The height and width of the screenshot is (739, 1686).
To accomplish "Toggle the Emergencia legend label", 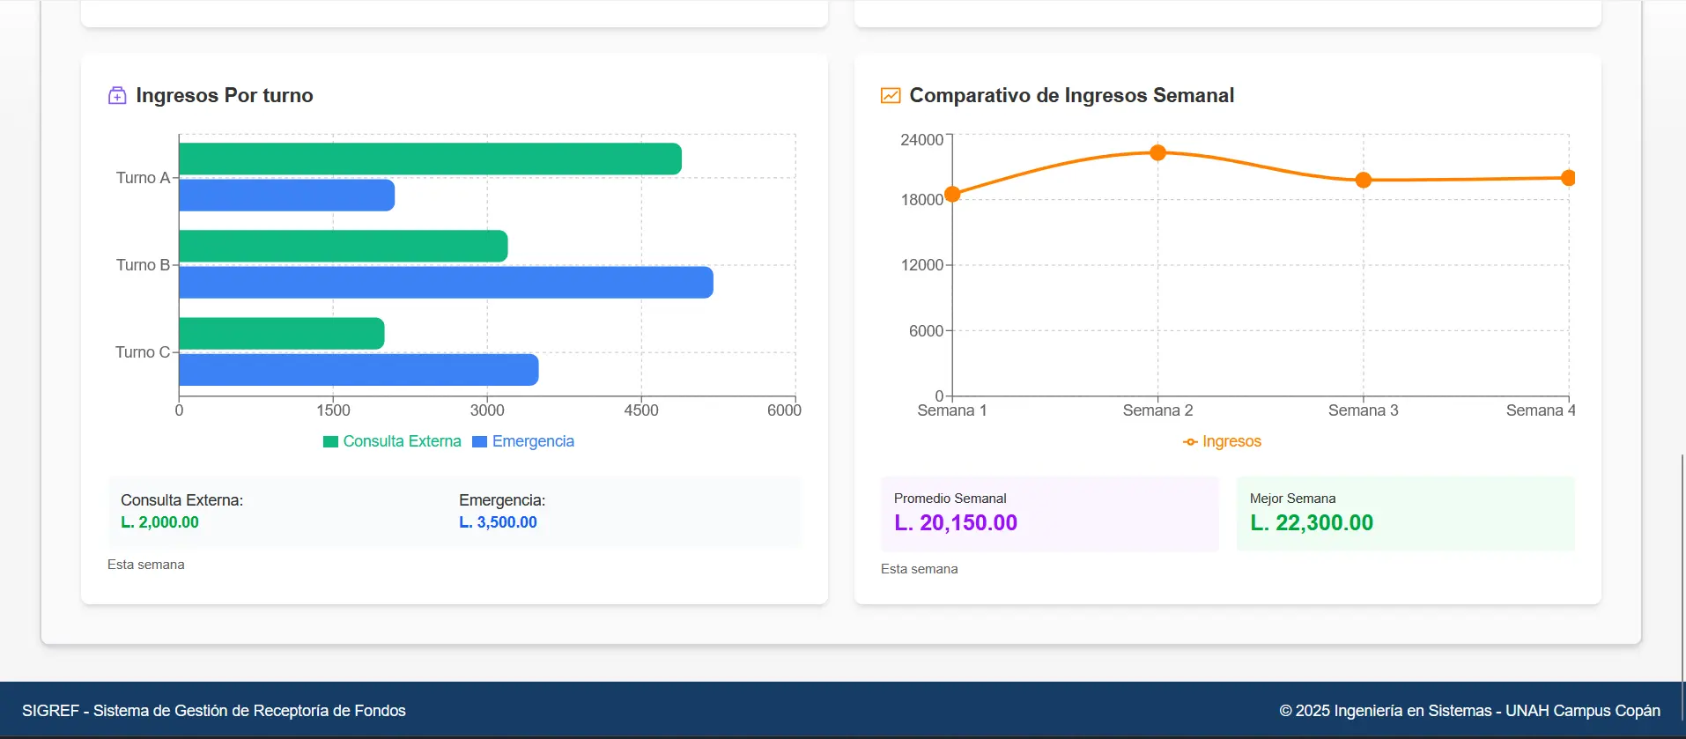I will (x=533, y=441).
